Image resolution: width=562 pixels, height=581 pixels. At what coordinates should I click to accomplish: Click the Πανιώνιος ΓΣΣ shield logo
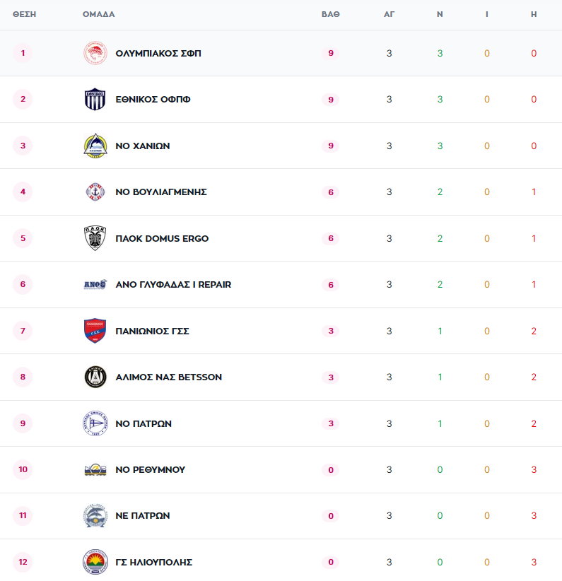[x=95, y=331]
